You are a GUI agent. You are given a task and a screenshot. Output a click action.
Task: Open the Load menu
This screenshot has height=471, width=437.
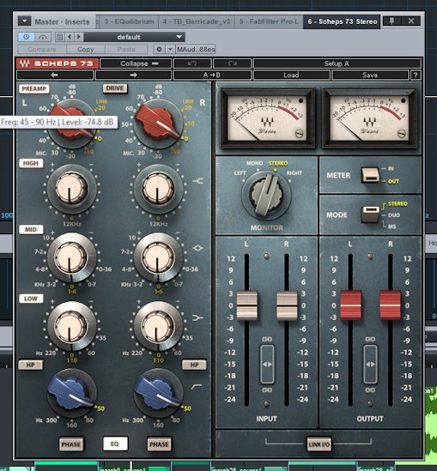[292, 75]
